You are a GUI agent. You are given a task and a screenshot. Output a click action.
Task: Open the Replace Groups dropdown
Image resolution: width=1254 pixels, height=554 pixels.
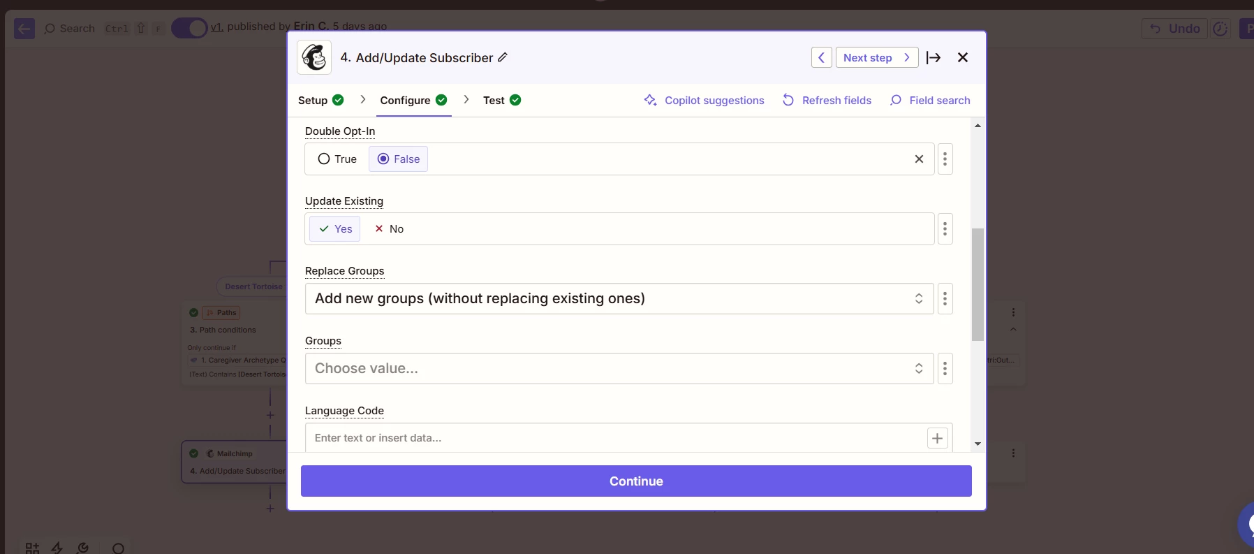[619, 298]
